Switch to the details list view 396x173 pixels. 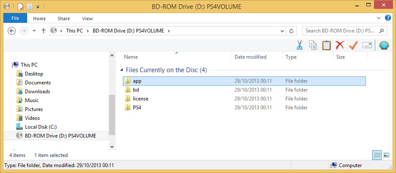377,155
